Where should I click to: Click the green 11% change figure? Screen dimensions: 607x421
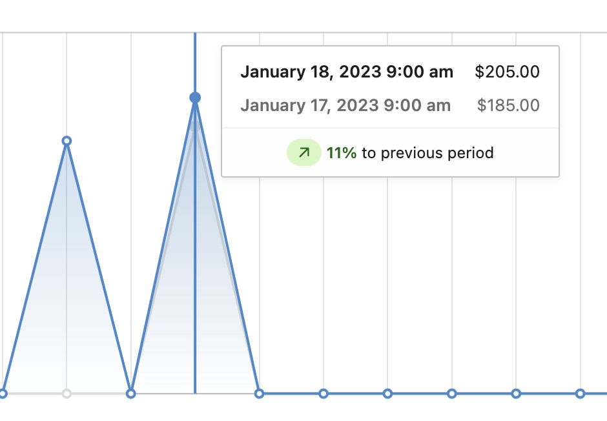[x=342, y=153]
